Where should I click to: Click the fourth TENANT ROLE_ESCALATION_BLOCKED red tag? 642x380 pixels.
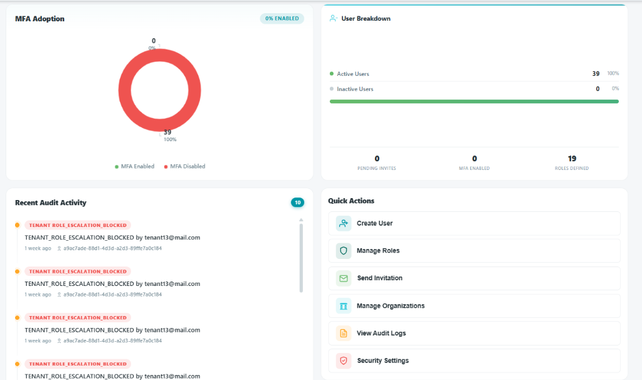click(78, 364)
